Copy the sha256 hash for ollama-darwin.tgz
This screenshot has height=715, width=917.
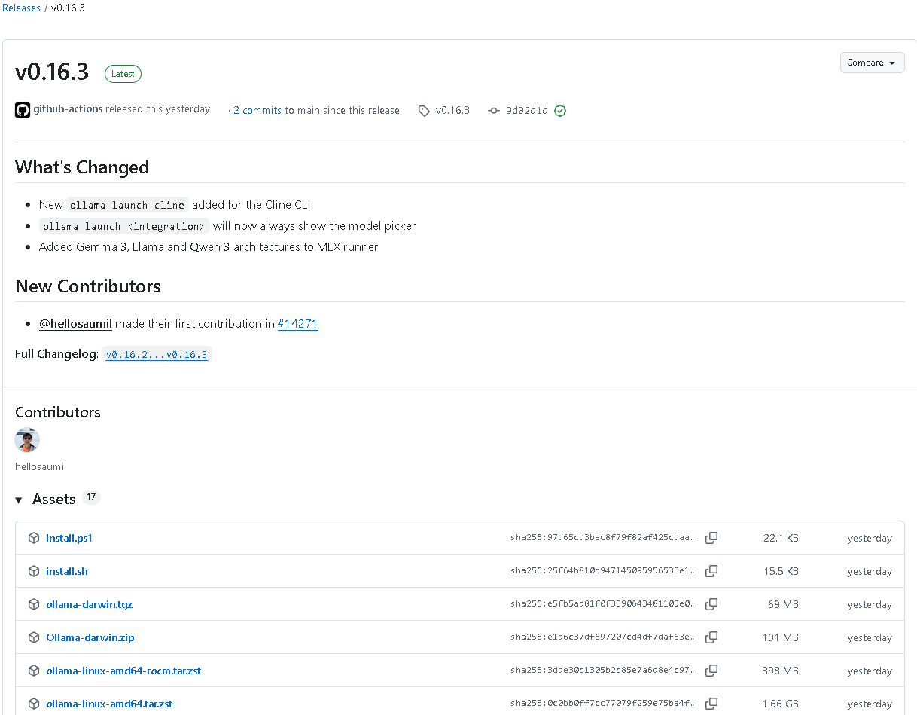[x=711, y=604]
